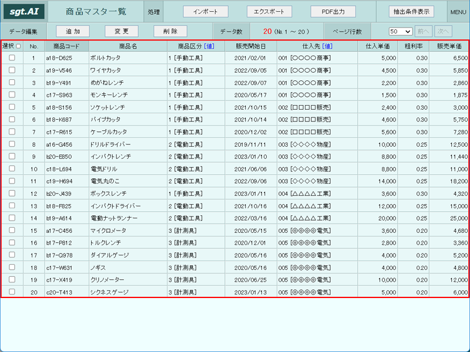Click the 商品名 column header

tap(128, 46)
